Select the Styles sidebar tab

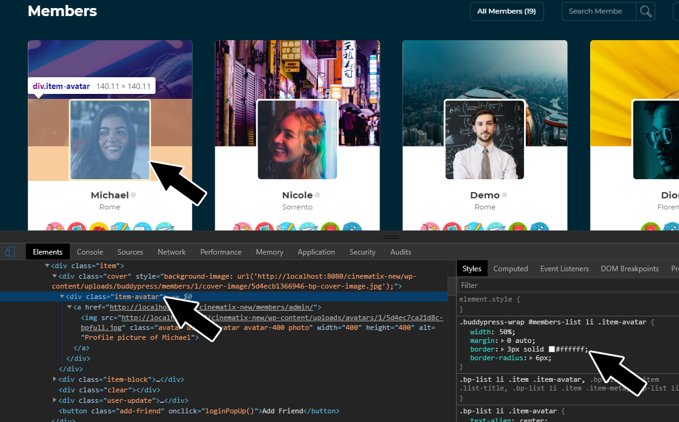pyautogui.click(x=472, y=269)
